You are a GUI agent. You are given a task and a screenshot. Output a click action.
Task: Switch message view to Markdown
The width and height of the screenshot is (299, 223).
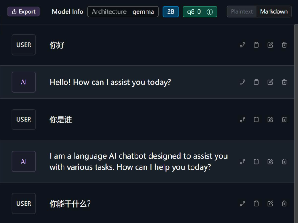point(273,11)
